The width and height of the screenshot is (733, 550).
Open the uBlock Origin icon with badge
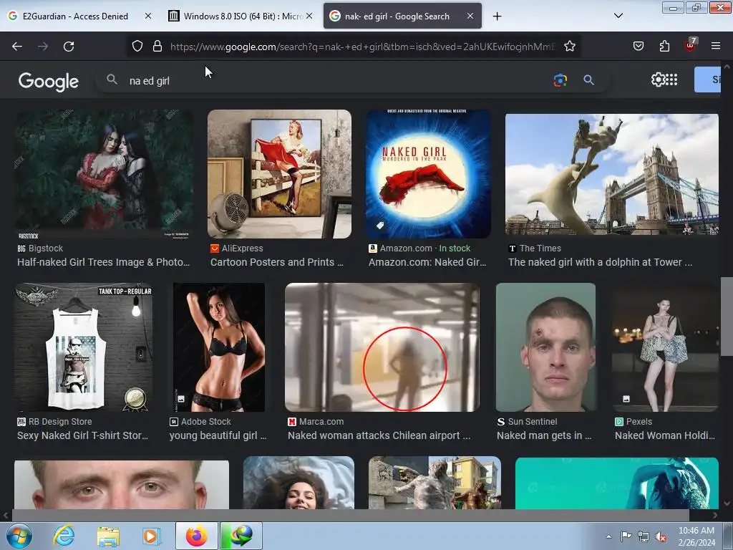[691, 45]
